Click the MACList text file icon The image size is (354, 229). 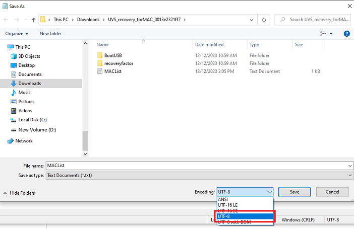pyautogui.click(x=100, y=71)
